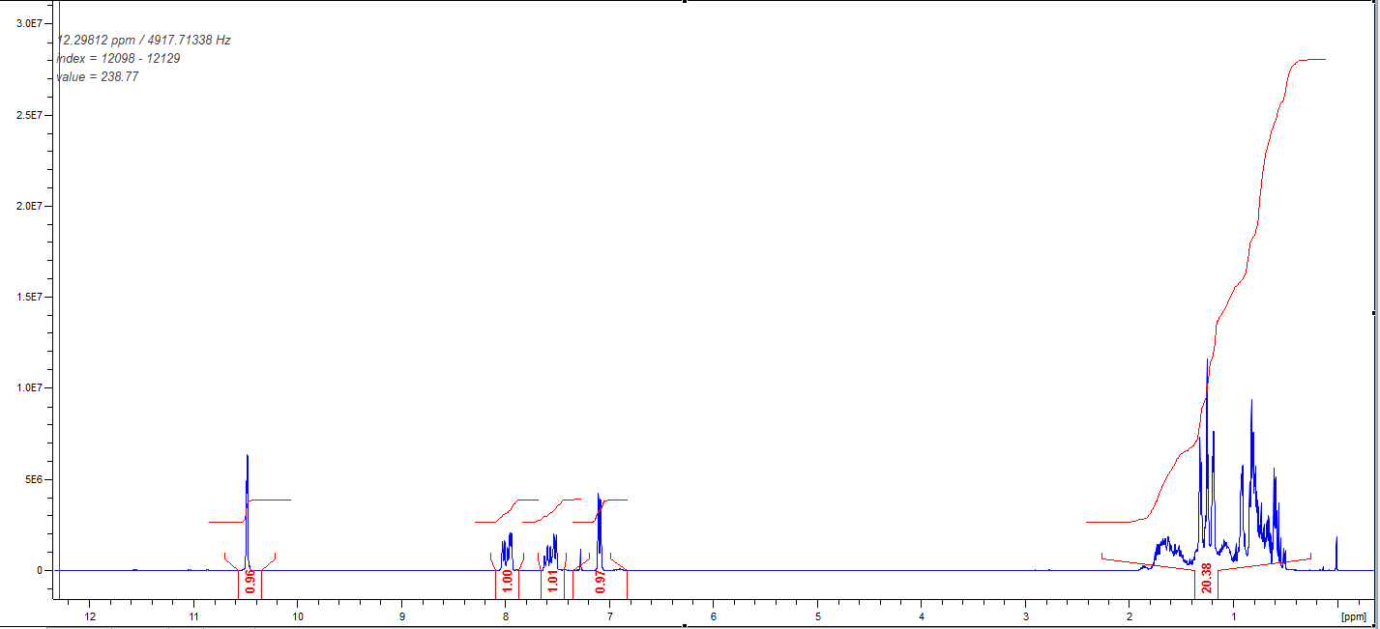Click the tallest peak near 1.25 ppm
Screen dimensions: 1380x629
coord(1207,361)
